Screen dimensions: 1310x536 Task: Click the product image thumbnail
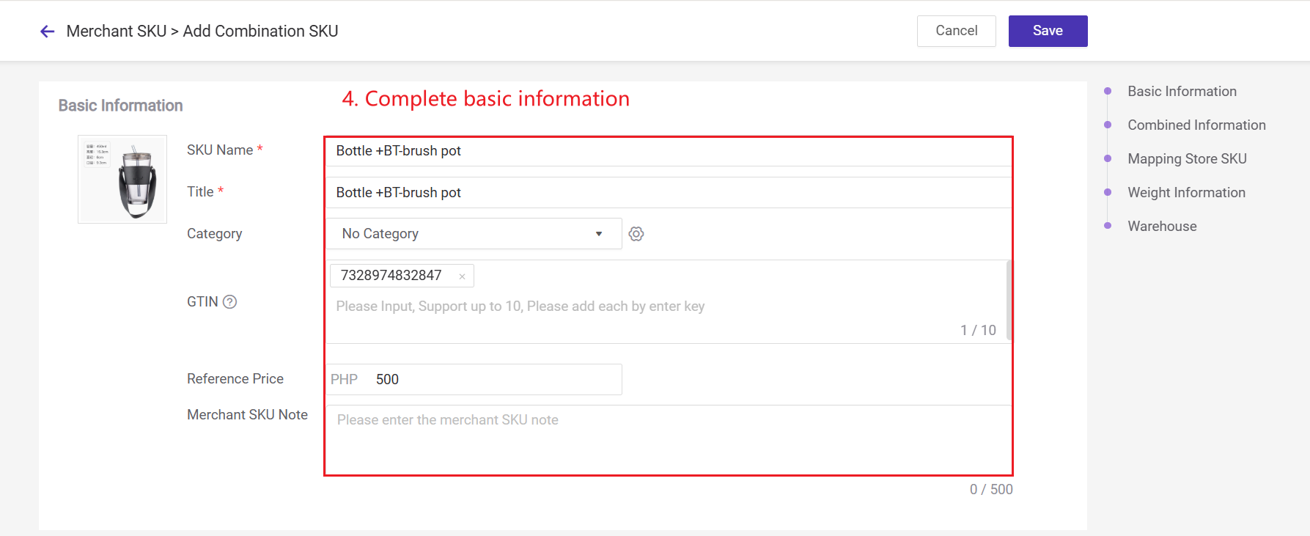tap(122, 180)
